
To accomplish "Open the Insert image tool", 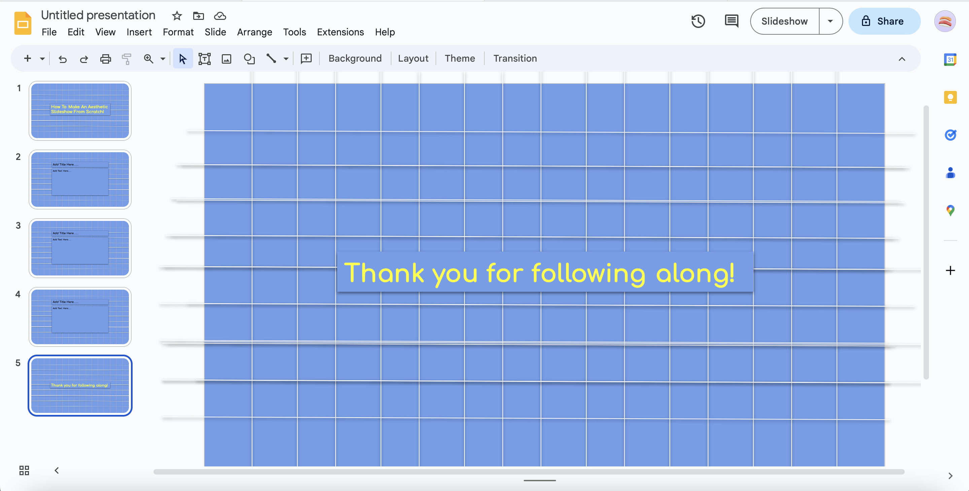I will click(226, 59).
